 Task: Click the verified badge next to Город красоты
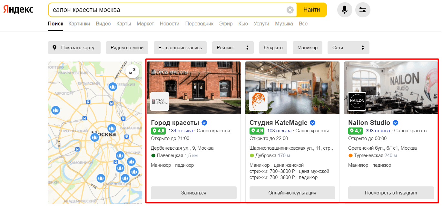(x=204, y=123)
